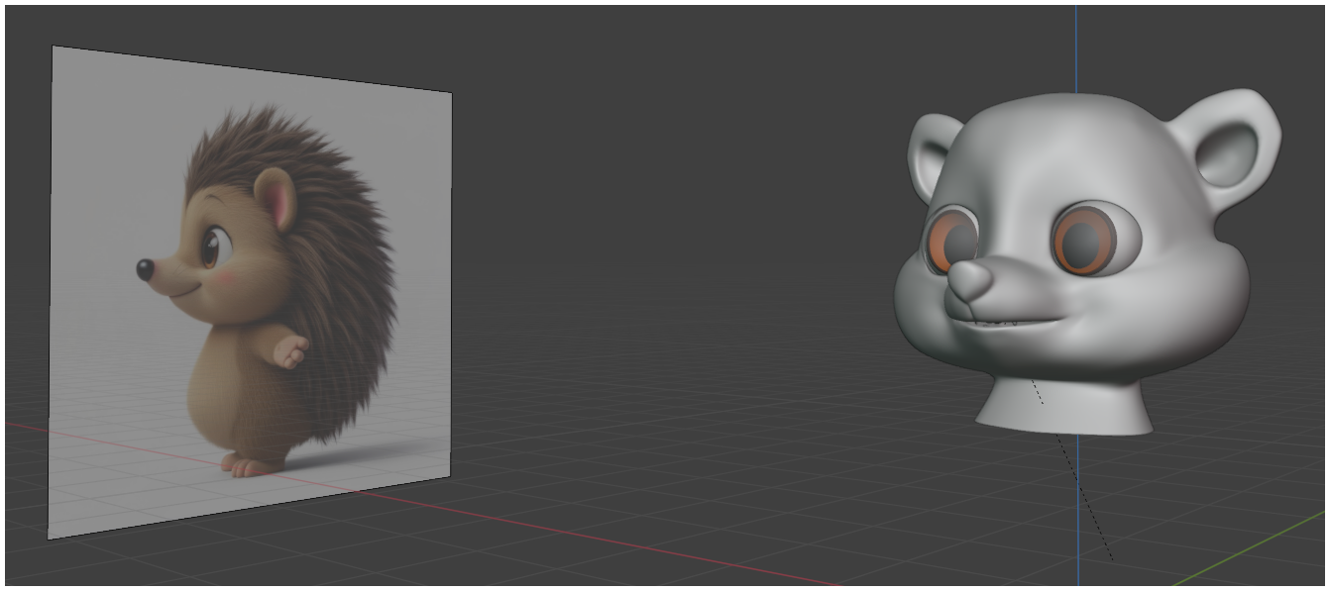Click the sculpted head's left orange eye

point(951,240)
